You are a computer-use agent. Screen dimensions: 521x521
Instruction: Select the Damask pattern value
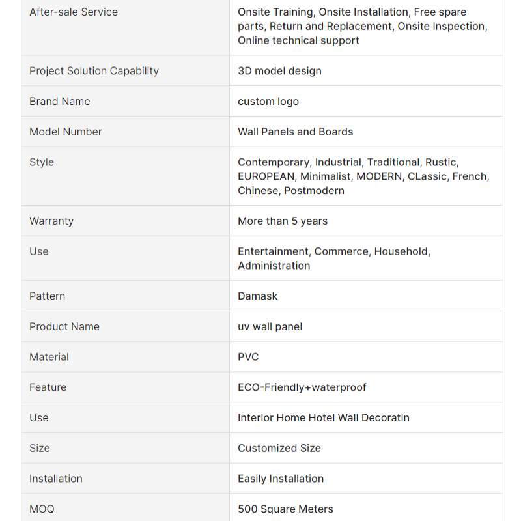257,296
